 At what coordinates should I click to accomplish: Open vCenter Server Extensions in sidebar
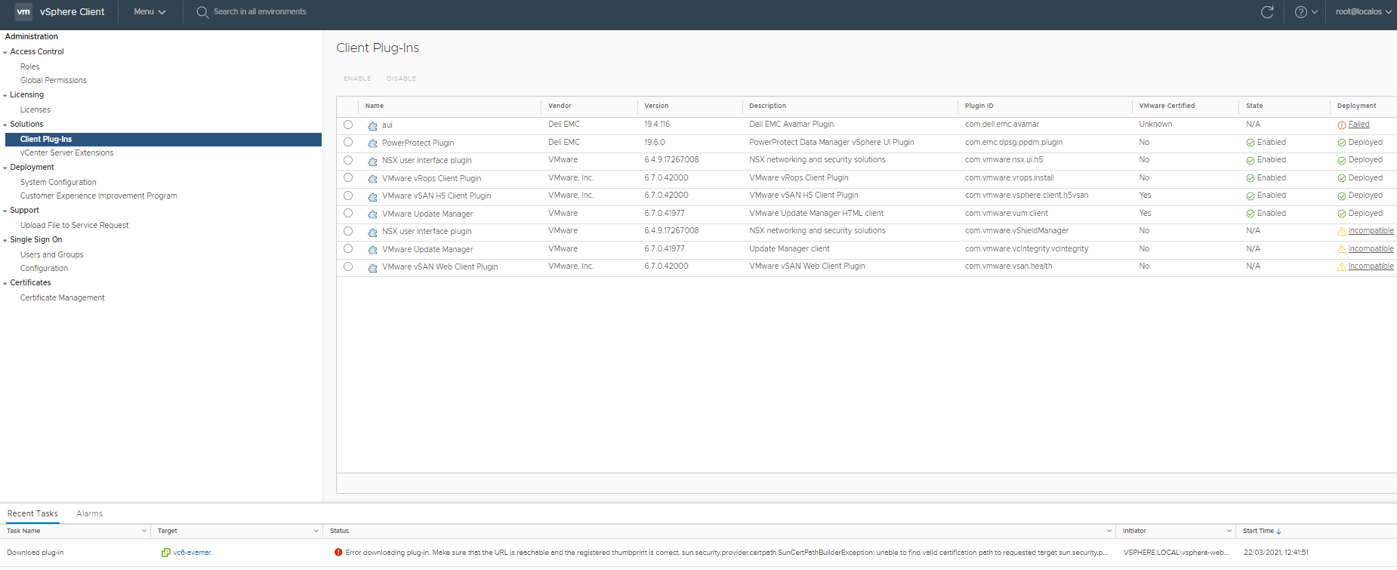tap(66, 153)
